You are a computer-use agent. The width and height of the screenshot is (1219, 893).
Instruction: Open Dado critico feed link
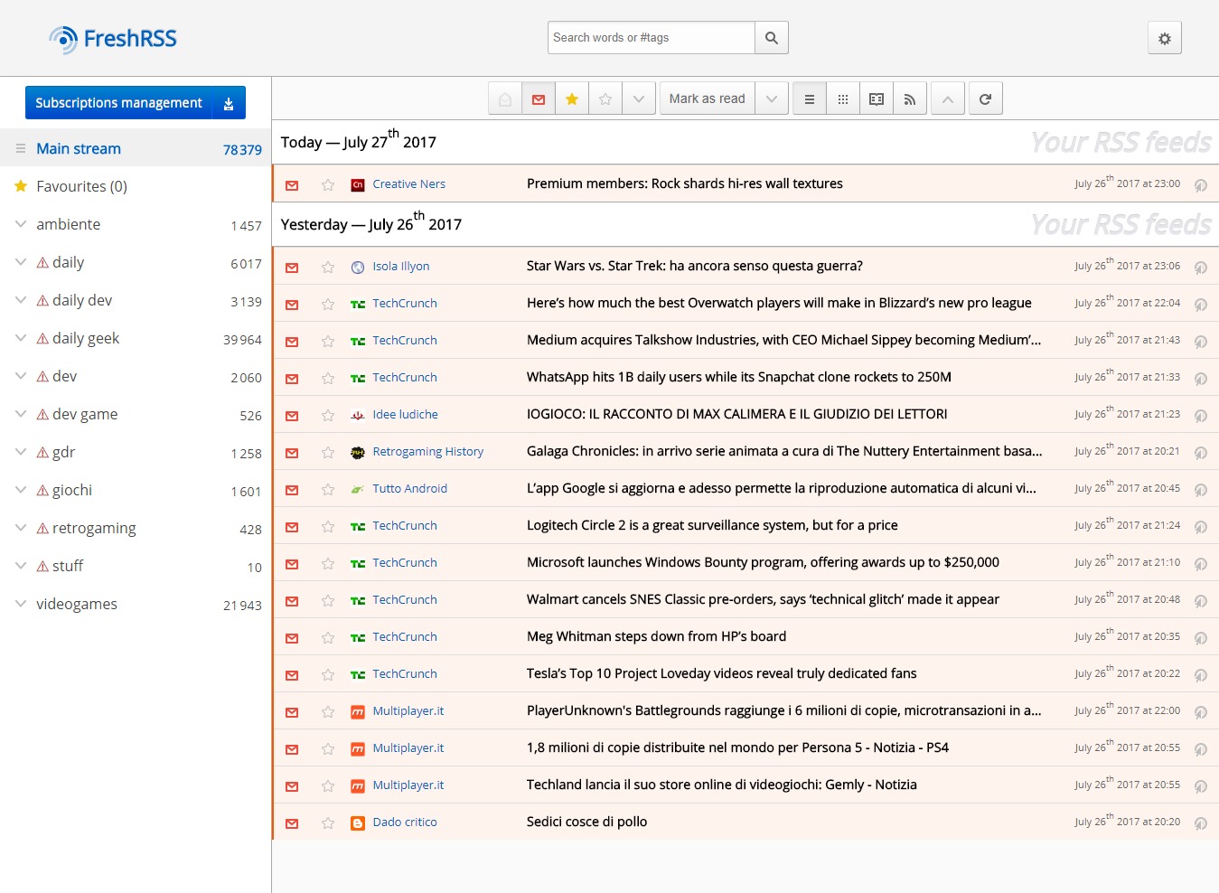click(x=405, y=822)
